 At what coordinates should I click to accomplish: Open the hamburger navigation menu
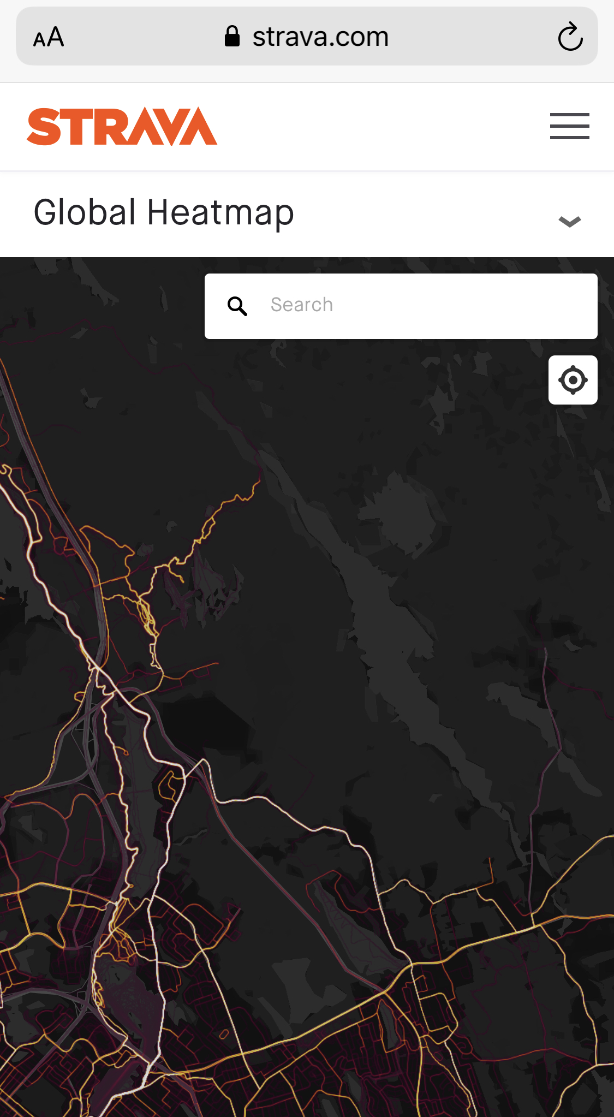tap(569, 127)
